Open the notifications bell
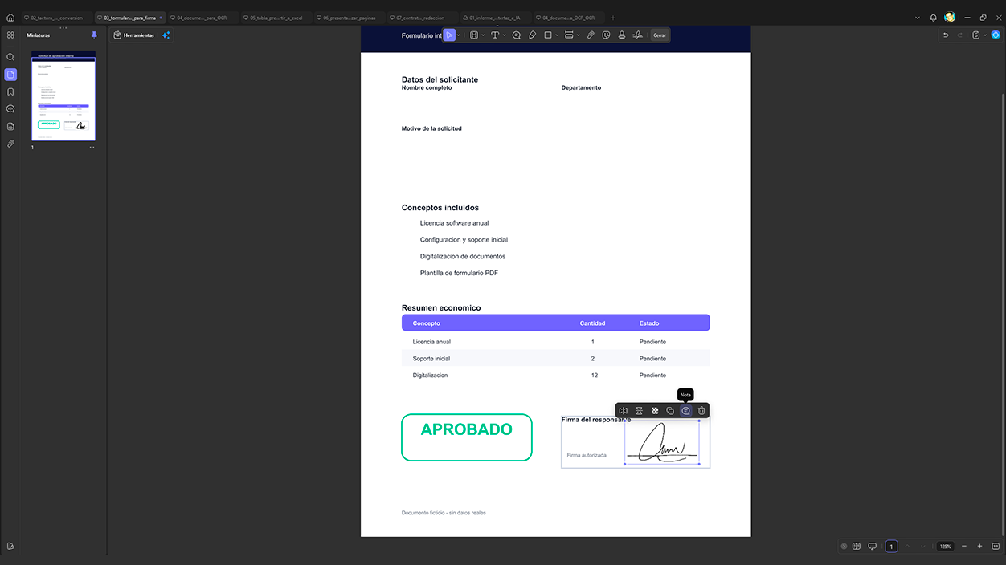Viewport: 1006px width, 565px height. pyautogui.click(x=934, y=18)
